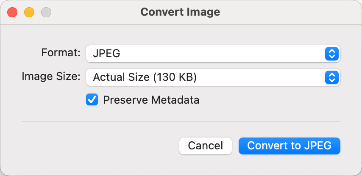Click the Convert to JPEG button

(289, 146)
